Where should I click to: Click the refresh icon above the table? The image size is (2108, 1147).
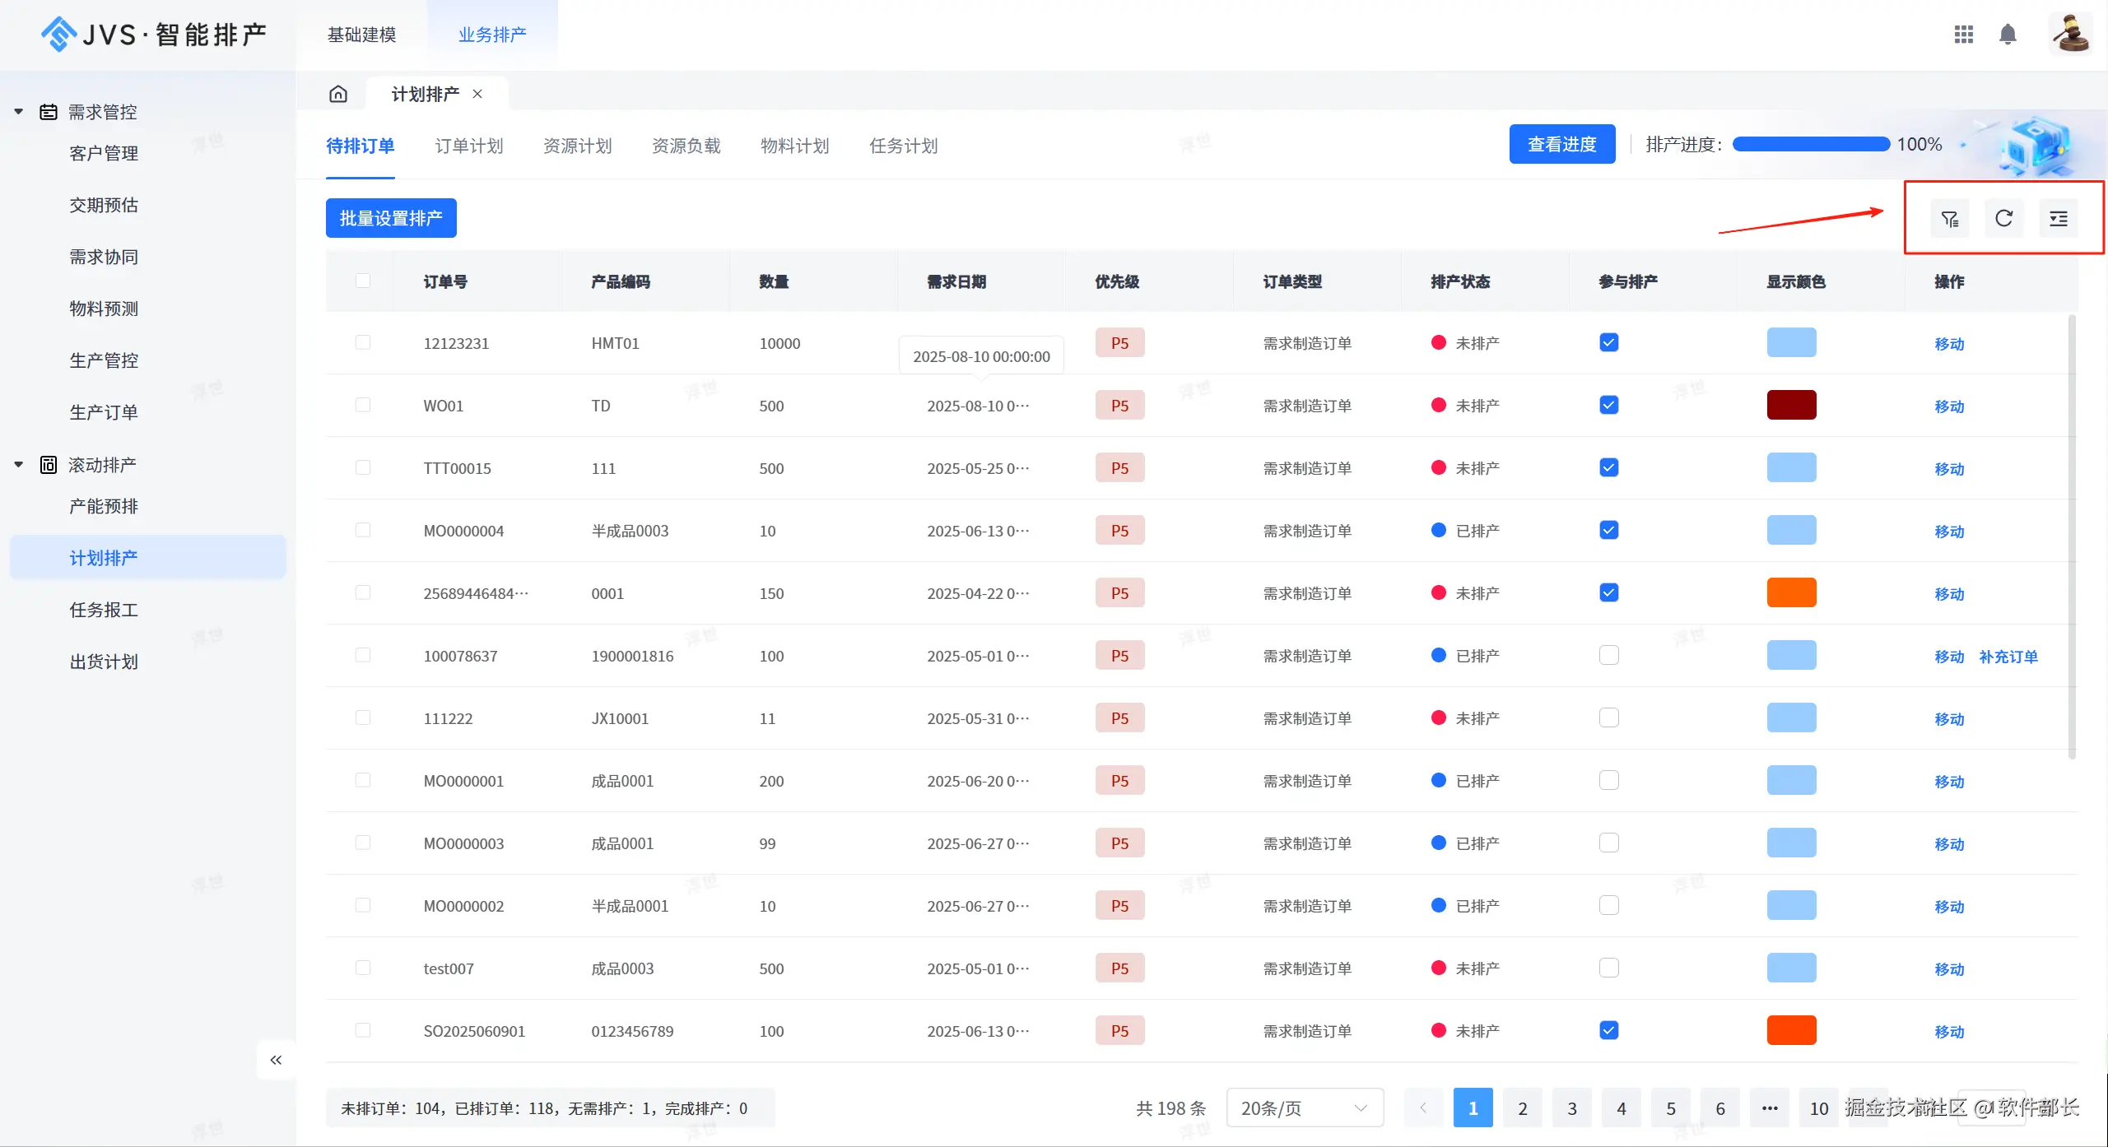(2003, 219)
